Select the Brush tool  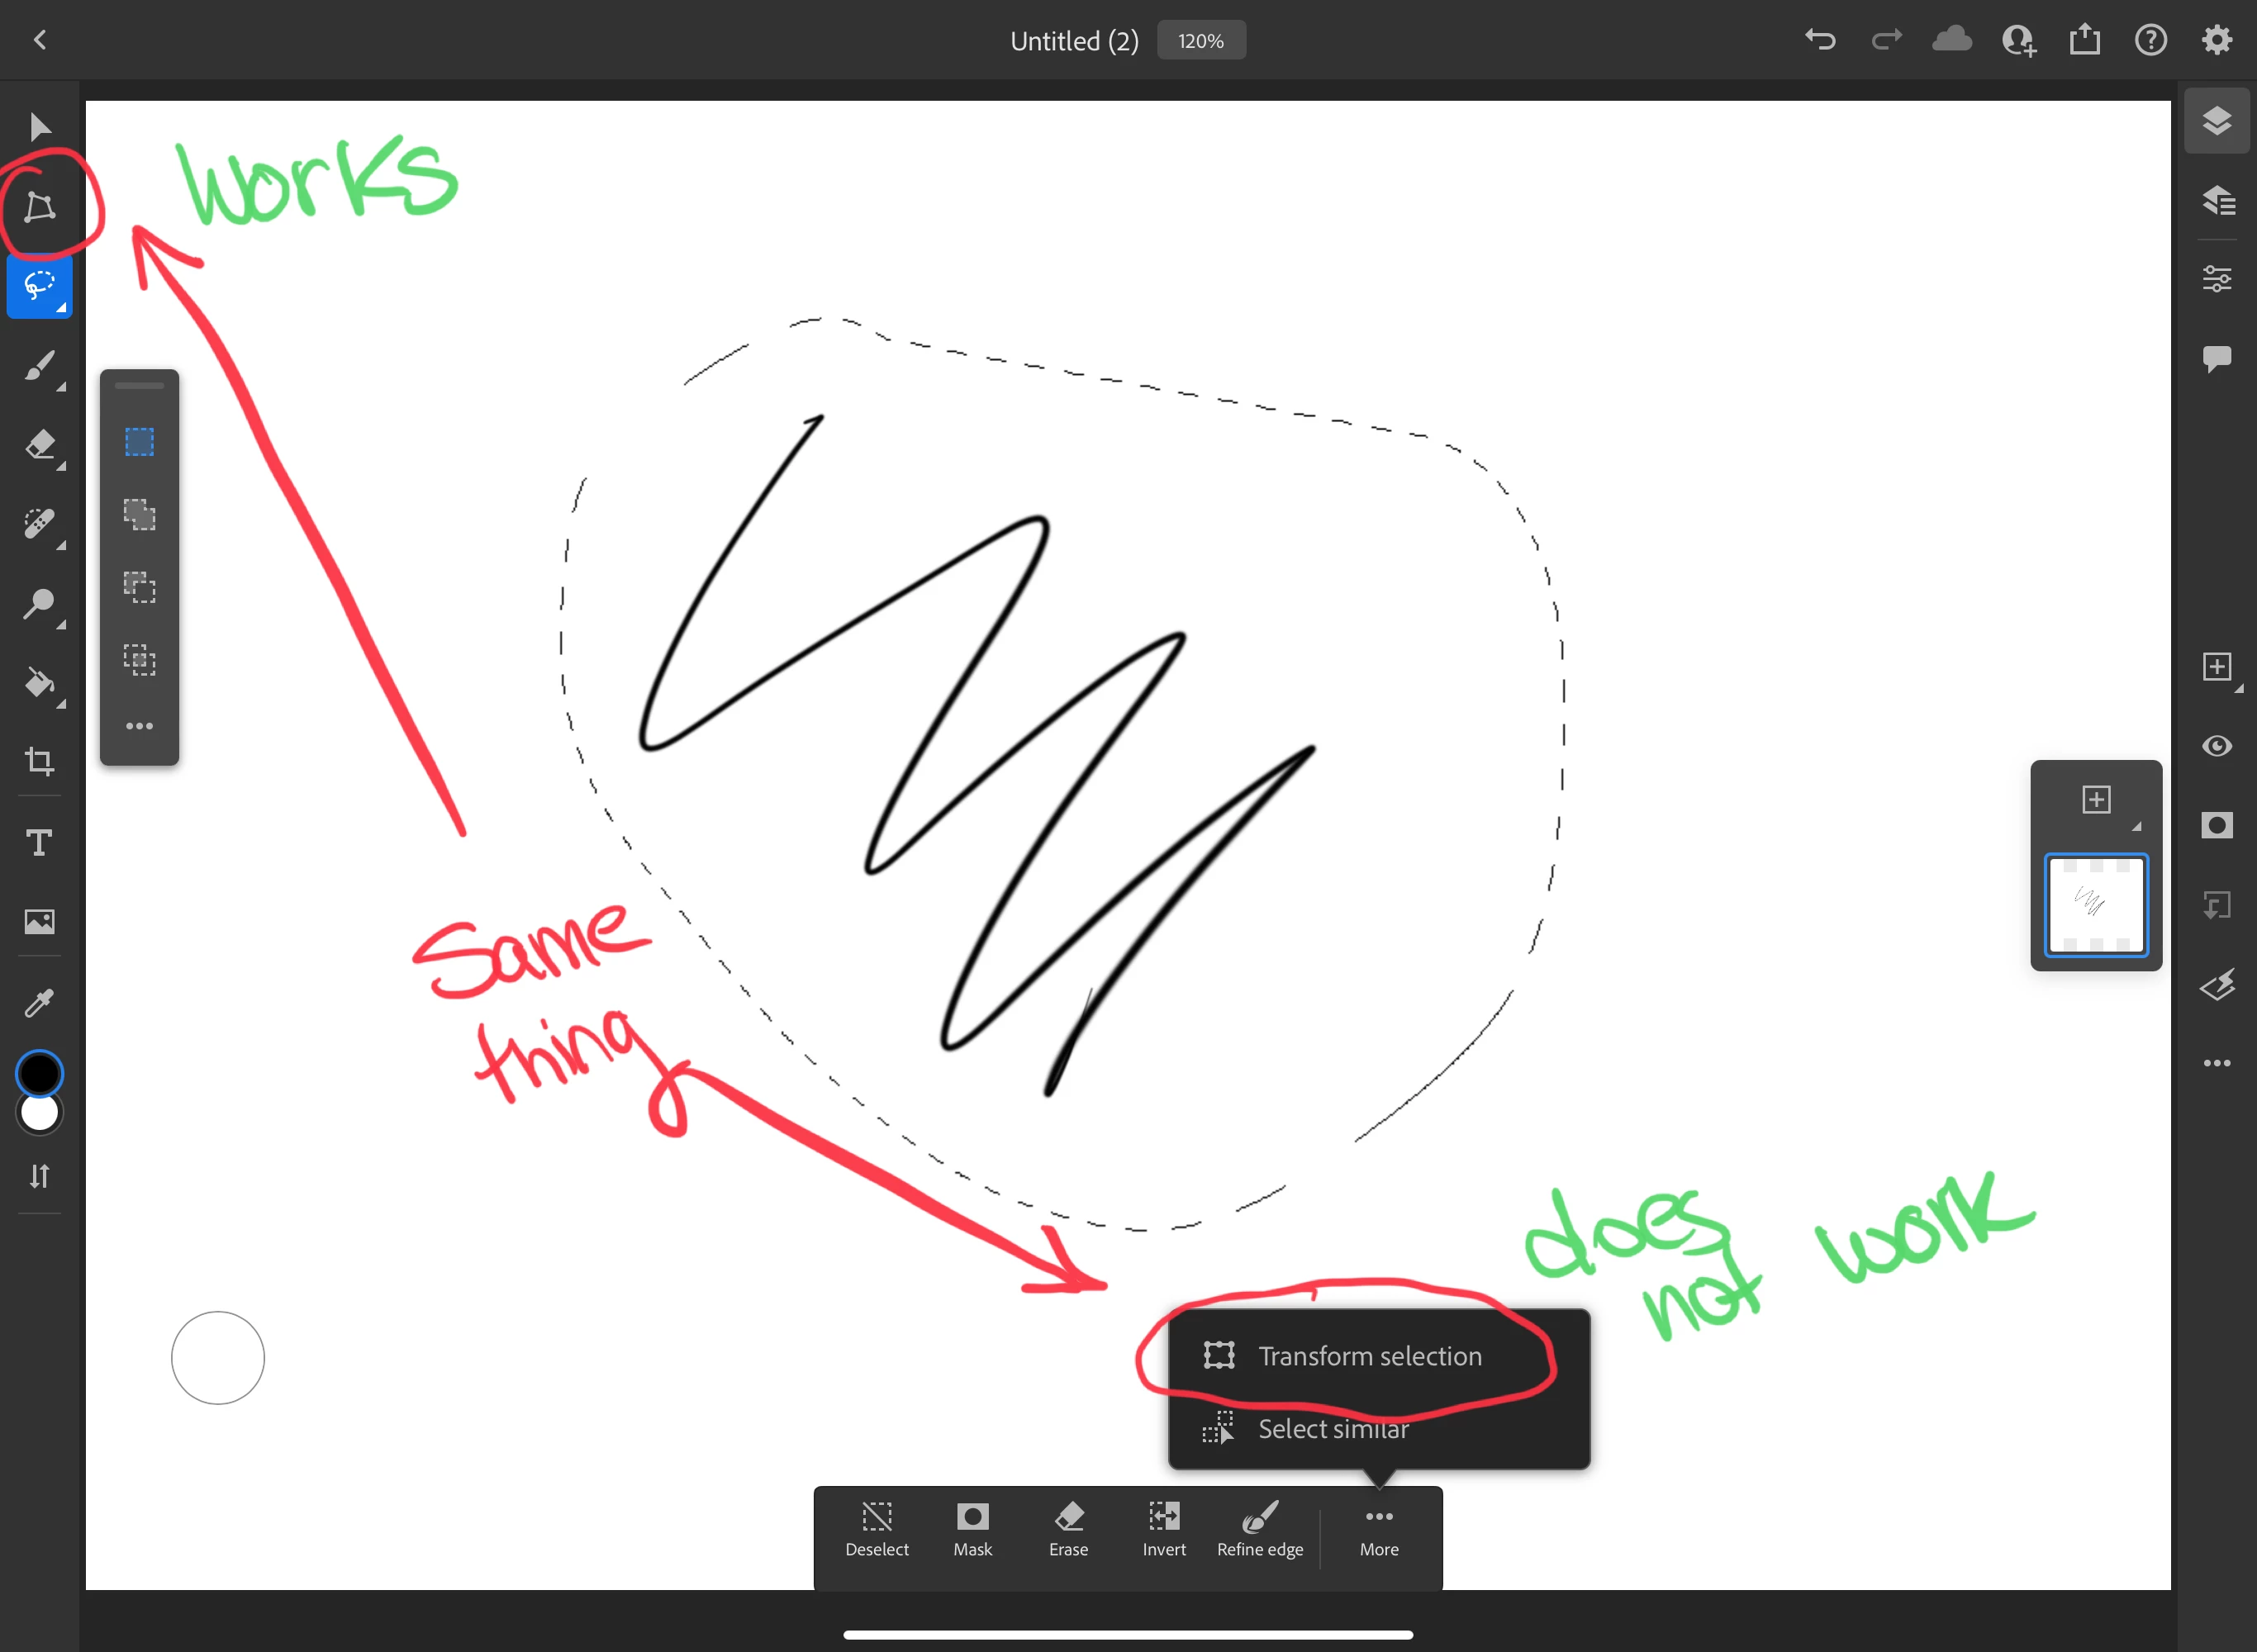(40, 367)
